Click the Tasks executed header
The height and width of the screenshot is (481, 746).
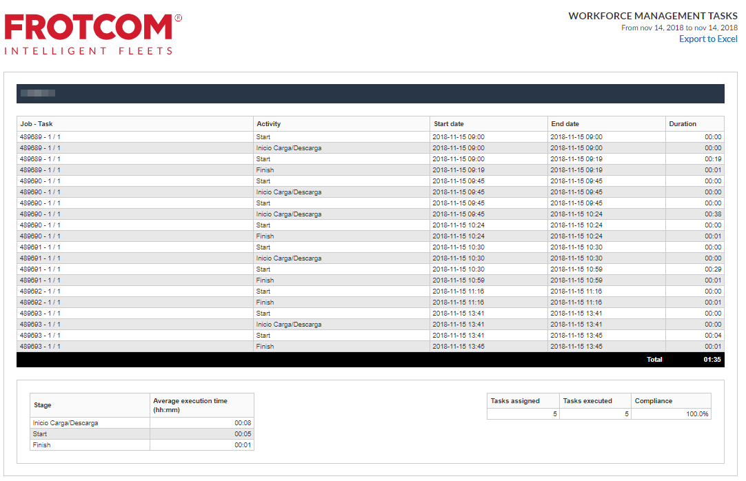click(587, 401)
